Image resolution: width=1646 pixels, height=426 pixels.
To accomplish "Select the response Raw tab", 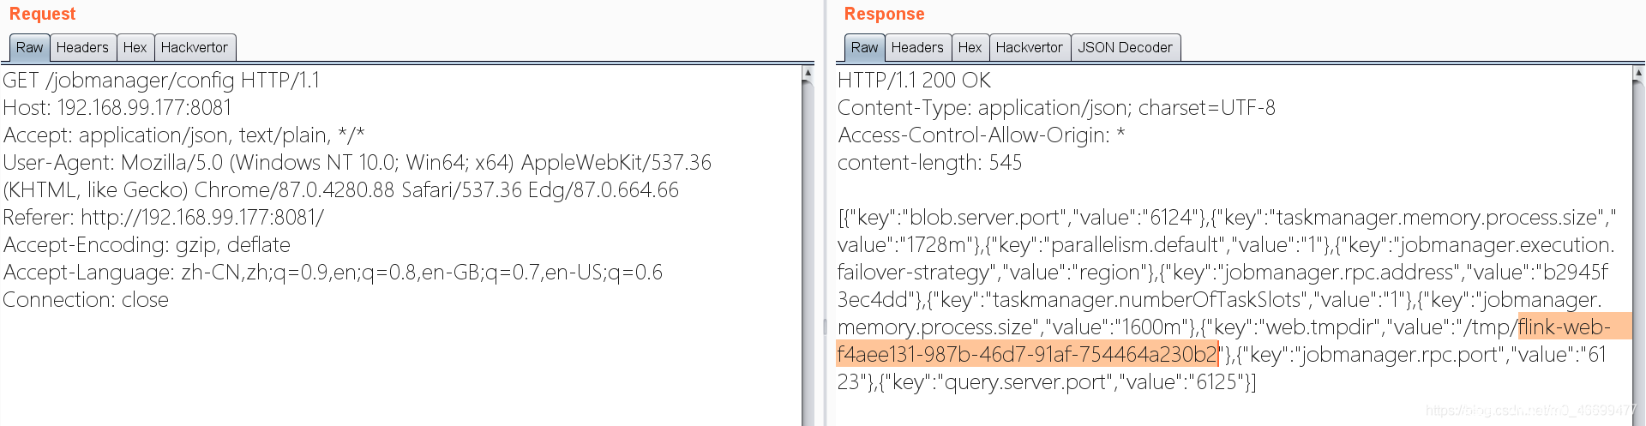I will point(864,48).
